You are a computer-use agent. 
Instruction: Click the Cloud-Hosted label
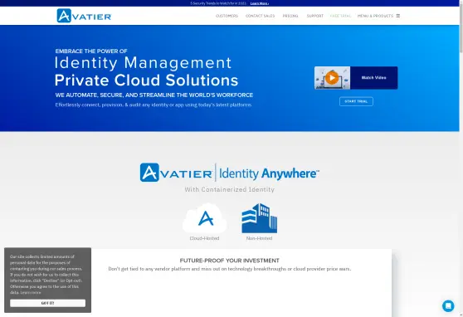[204, 238]
